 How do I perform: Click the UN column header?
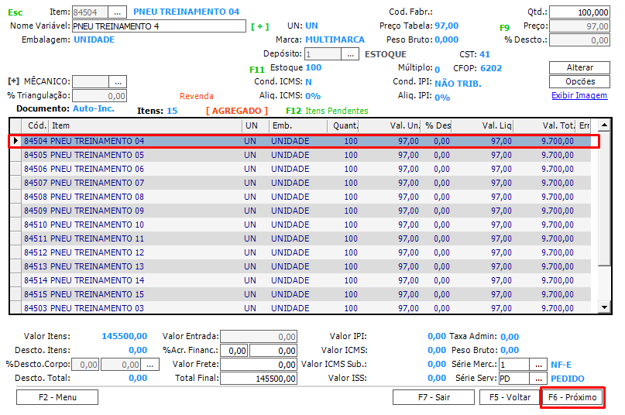[x=256, y=125]
